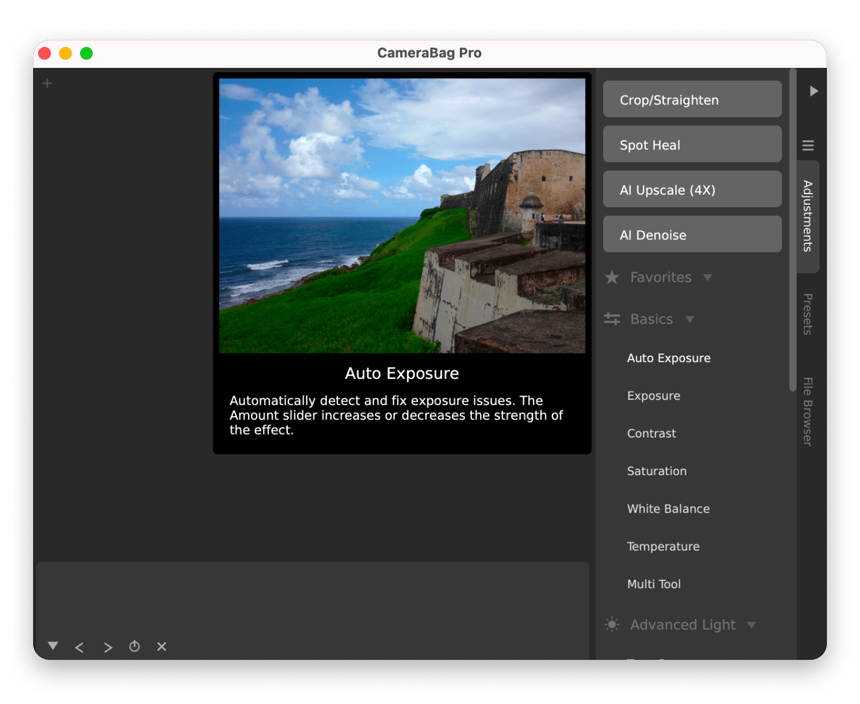Screen dimensions: 860x704
Task: Collapse the Basics section triangle
Action: [690, 319]
